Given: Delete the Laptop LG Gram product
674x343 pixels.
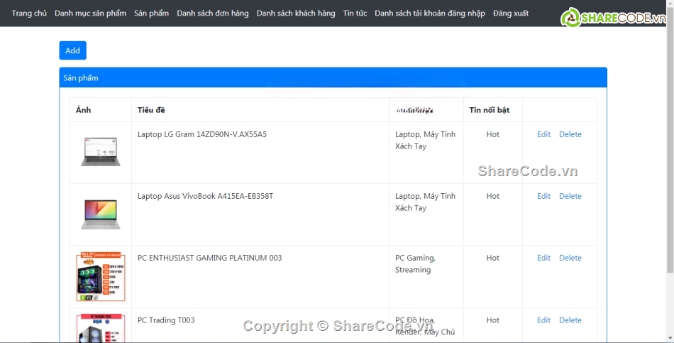Looking at the screenshot, I should [570, 134].
